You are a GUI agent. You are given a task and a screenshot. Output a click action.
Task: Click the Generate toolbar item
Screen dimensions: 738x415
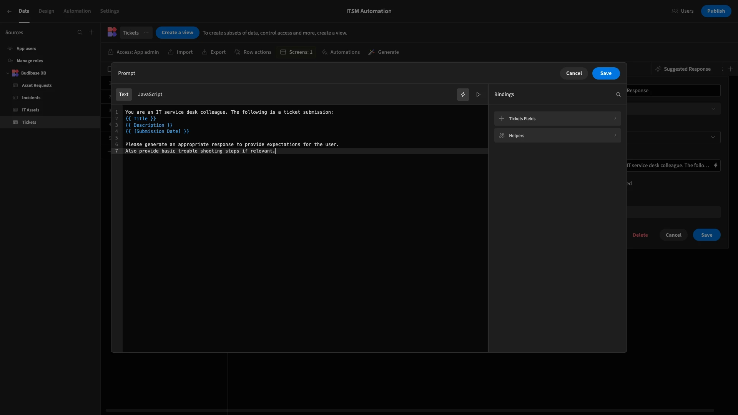(x=384, y=52)
